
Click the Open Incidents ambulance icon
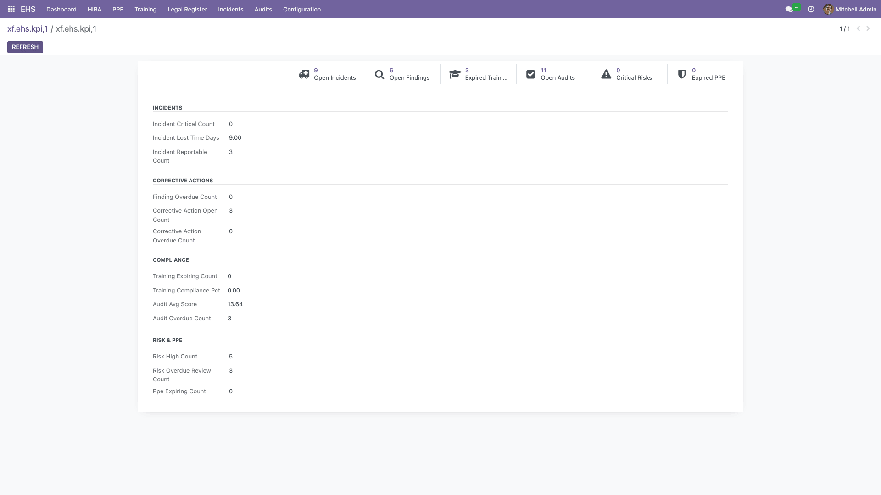click(x=304, y=74)
